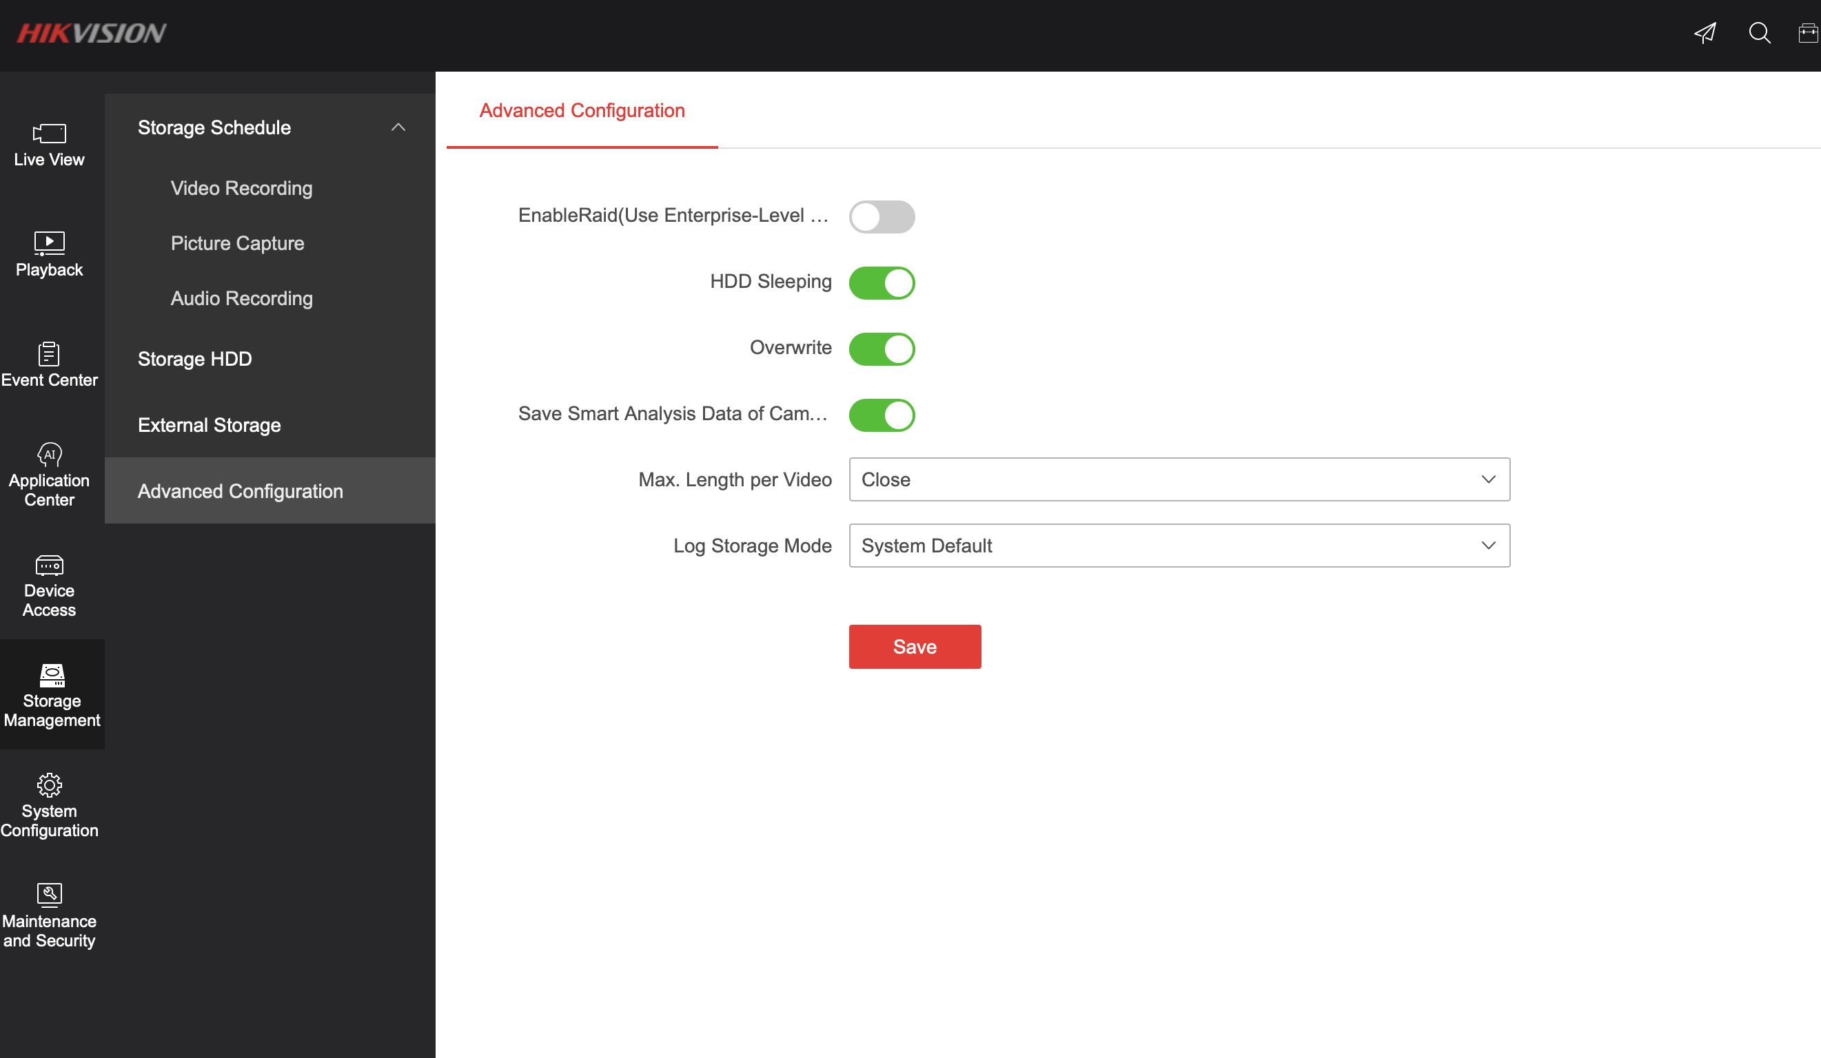Select the Advanced Configuration tab
Screen dimensions: 1821x1058
click(582, 110)
